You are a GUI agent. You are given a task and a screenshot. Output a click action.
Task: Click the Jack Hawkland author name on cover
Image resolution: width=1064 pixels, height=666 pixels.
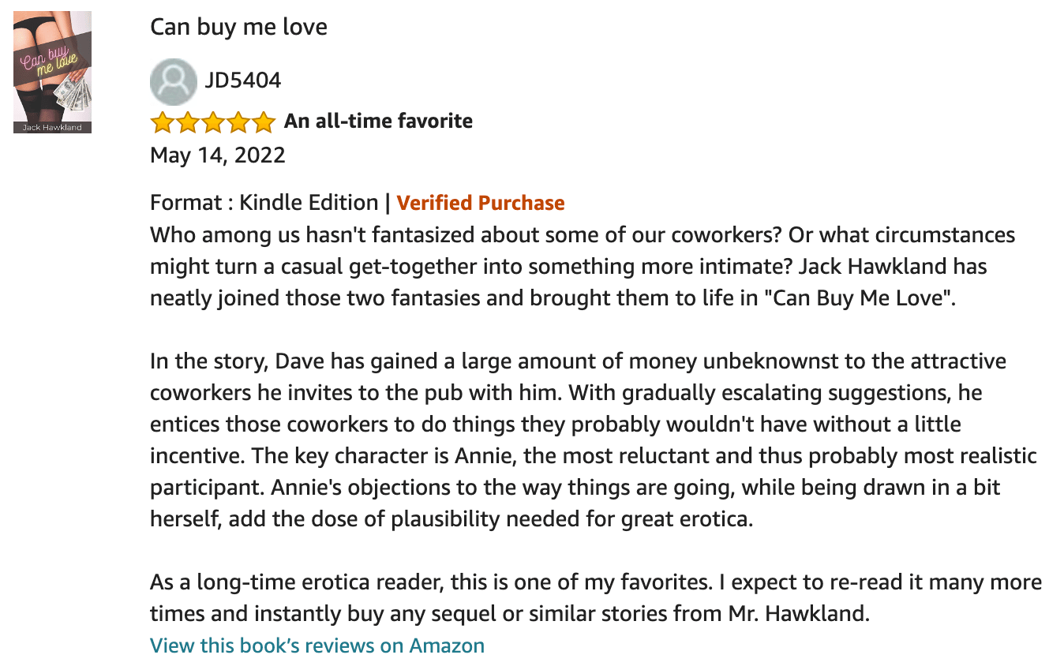coord(52,127)
